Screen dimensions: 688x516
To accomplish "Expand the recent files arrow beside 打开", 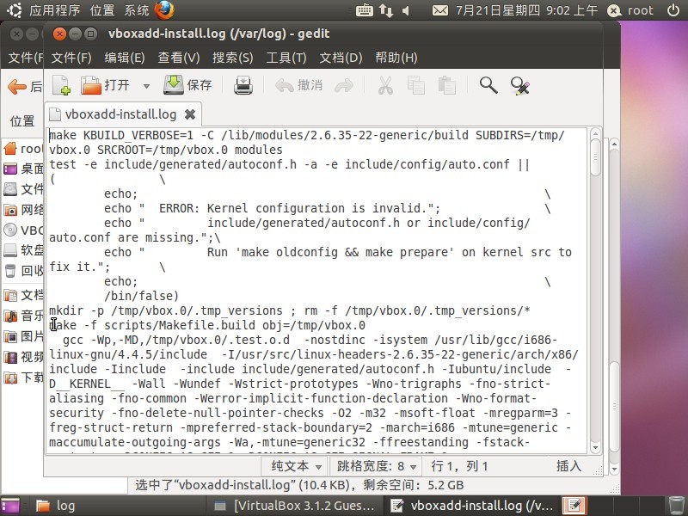I will (146, 85).
